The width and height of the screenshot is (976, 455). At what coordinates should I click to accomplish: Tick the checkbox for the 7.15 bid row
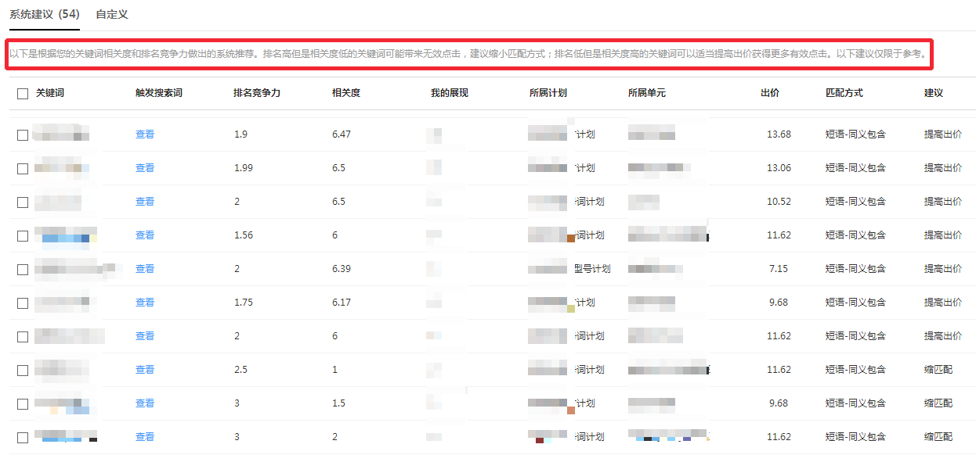23,270
